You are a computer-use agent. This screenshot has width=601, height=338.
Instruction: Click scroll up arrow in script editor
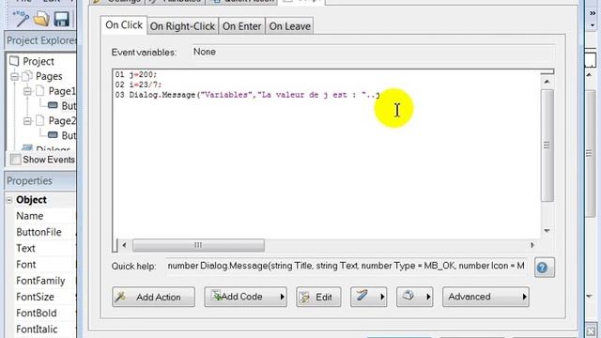(547, 82)
